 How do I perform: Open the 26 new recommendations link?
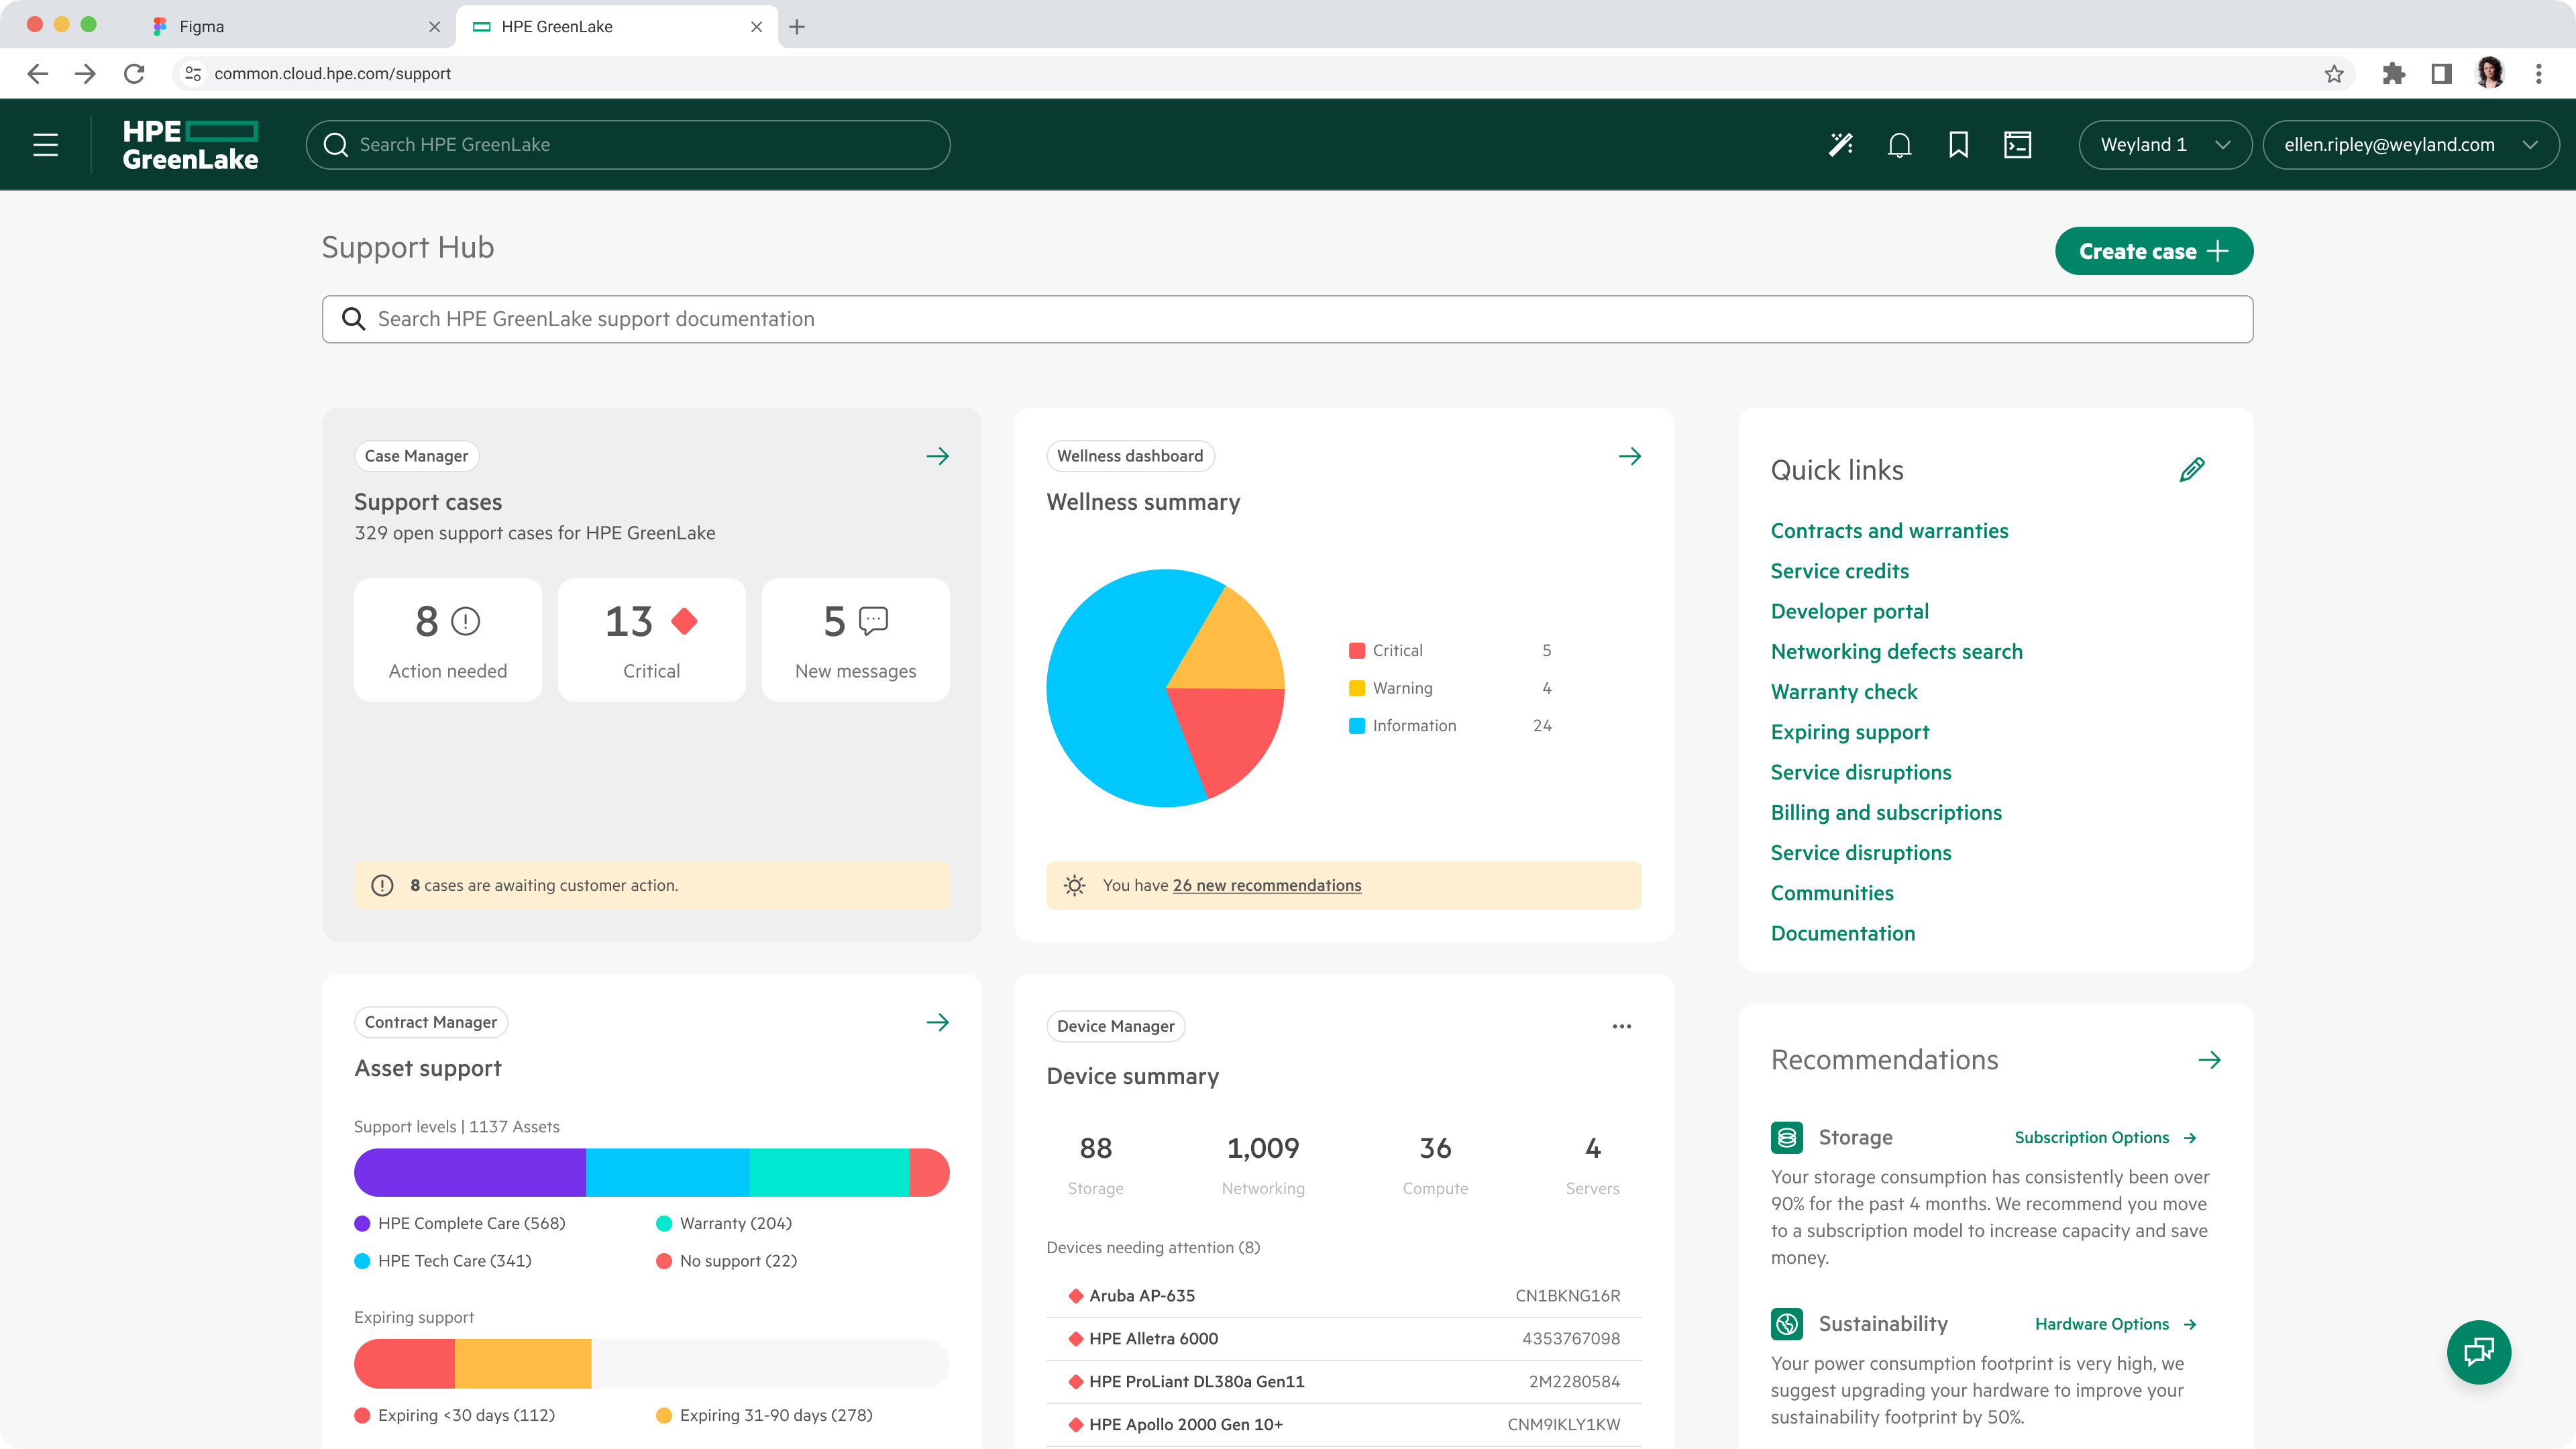point(1266,885)
